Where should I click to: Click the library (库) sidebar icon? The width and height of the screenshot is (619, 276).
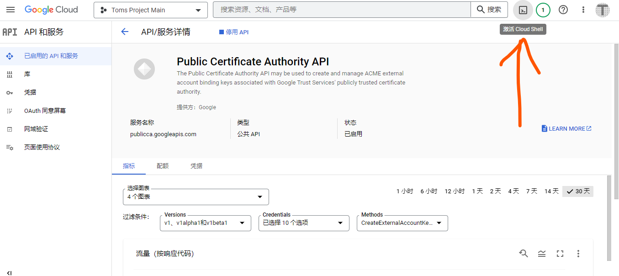tap(10, 74)
